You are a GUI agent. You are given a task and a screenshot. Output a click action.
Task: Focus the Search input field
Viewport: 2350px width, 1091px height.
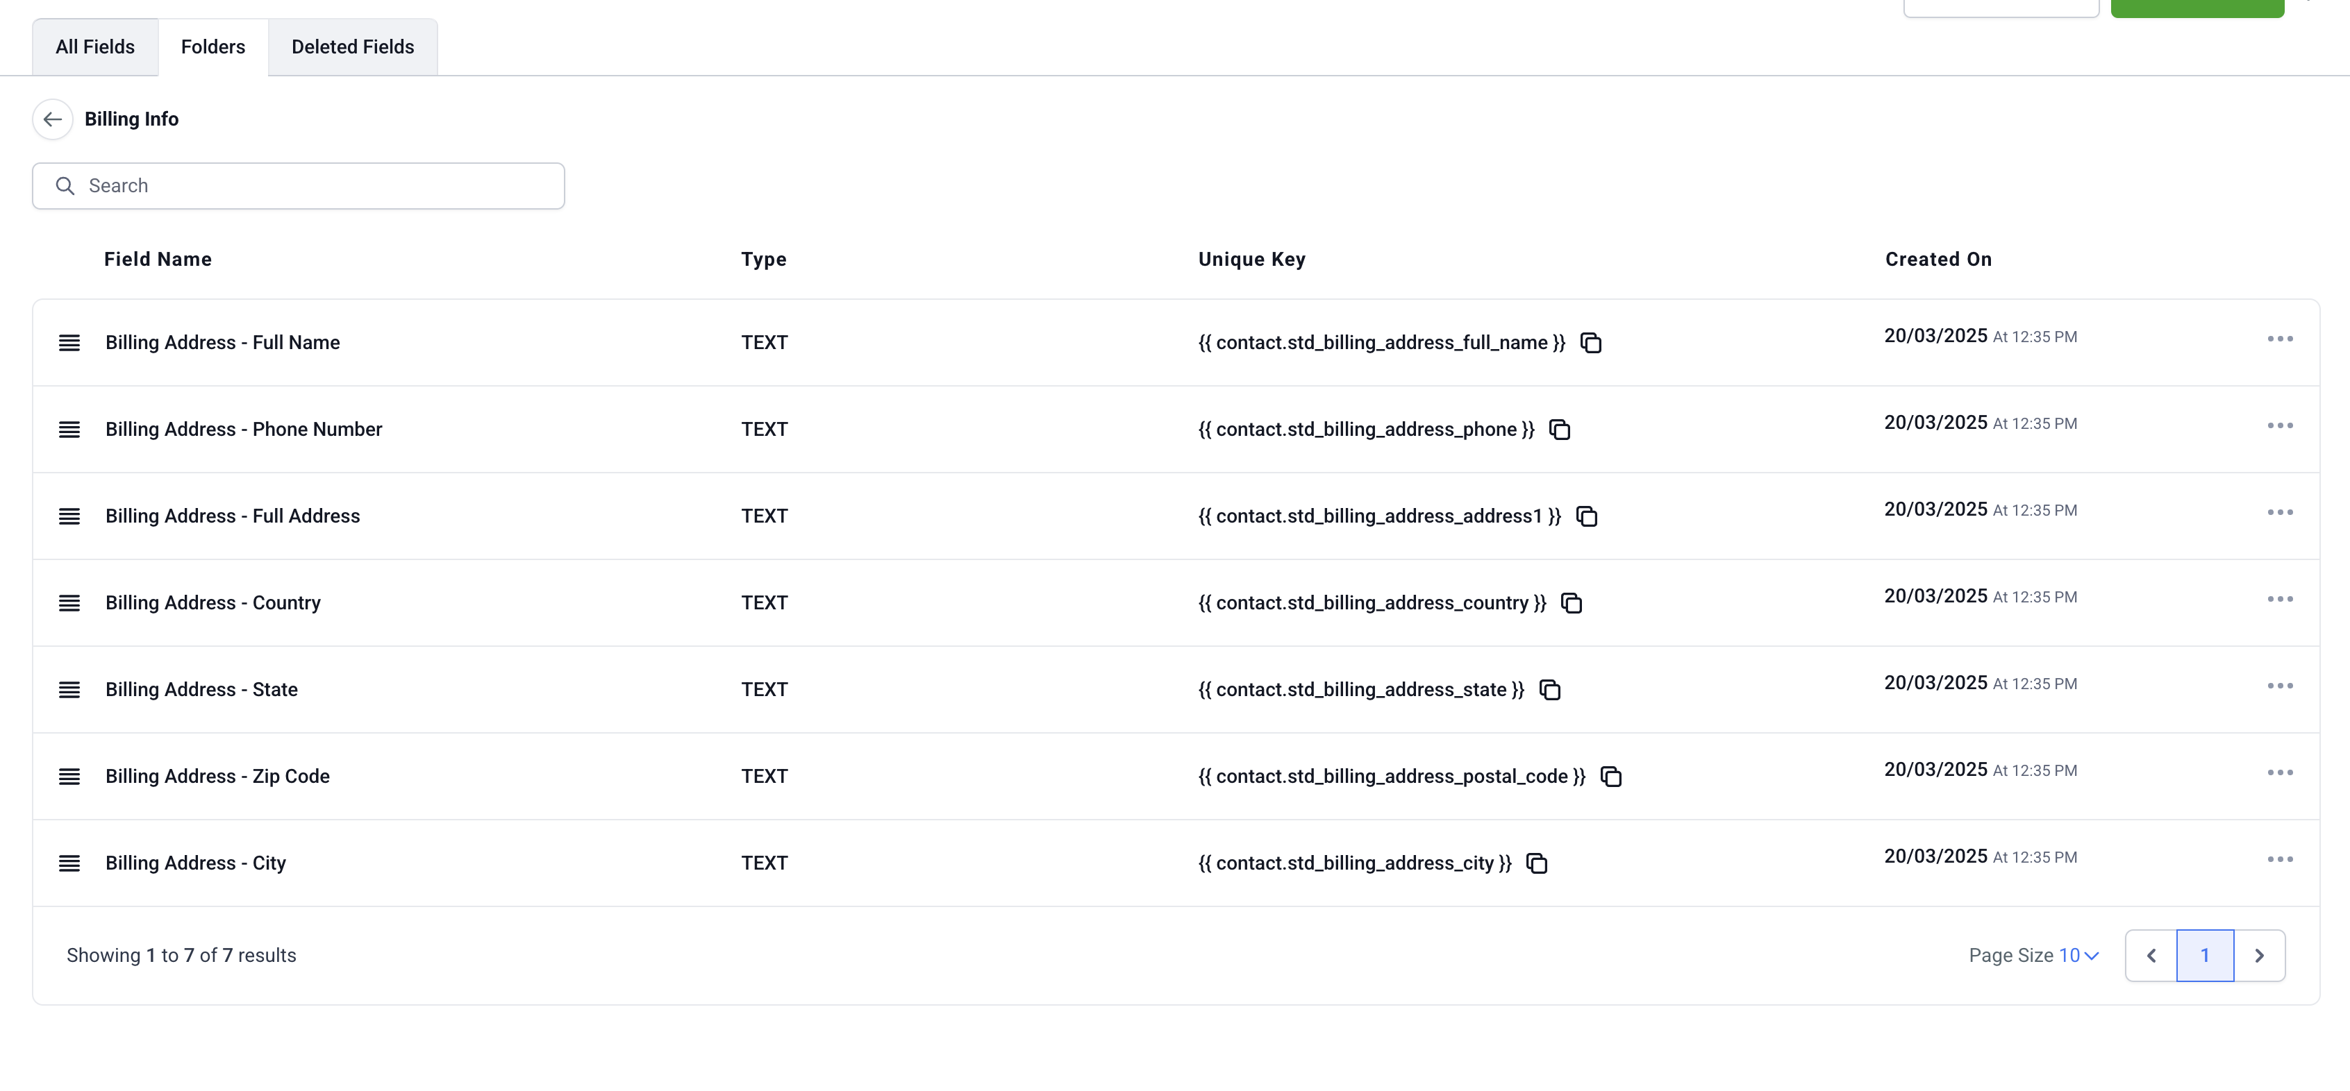click(299, 186)
